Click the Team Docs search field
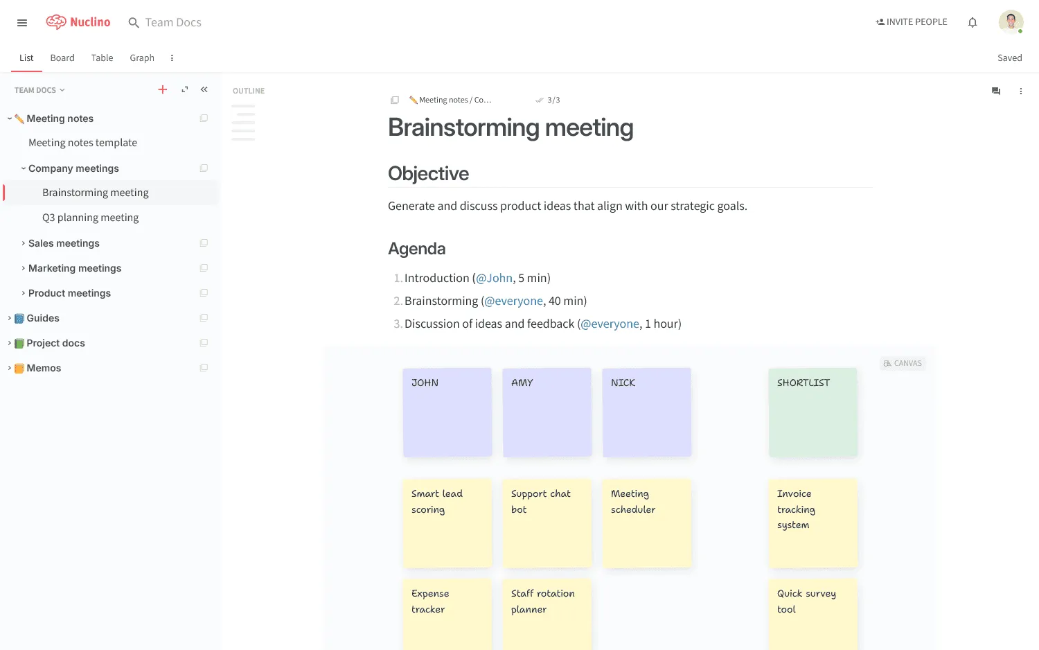 [x=173, y=22]
